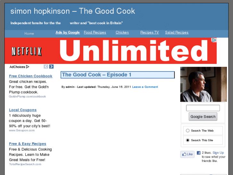Open the Salad Recipes nav link
The height and width of the screenshot is (175, 233).
[x=177, y=32]
